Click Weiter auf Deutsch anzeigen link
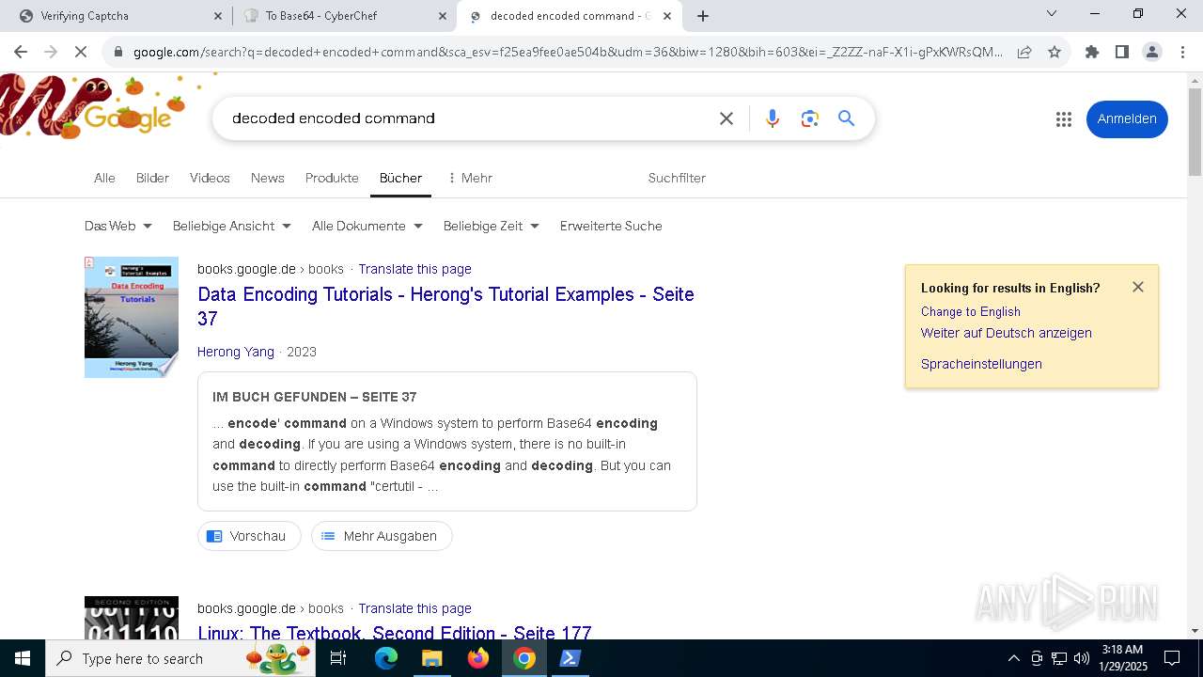This screenshot has height=677, width=1203. (x=1007, y=333)
